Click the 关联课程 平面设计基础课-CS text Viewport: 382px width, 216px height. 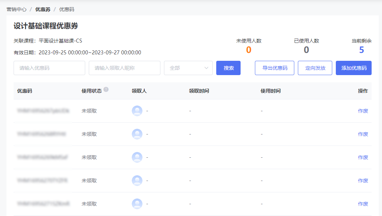click(x=48, y=41)
